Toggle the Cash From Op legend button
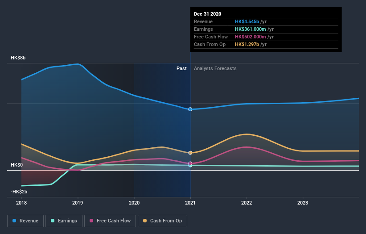Screen dimensions: 366x234 tap(162, 221)
